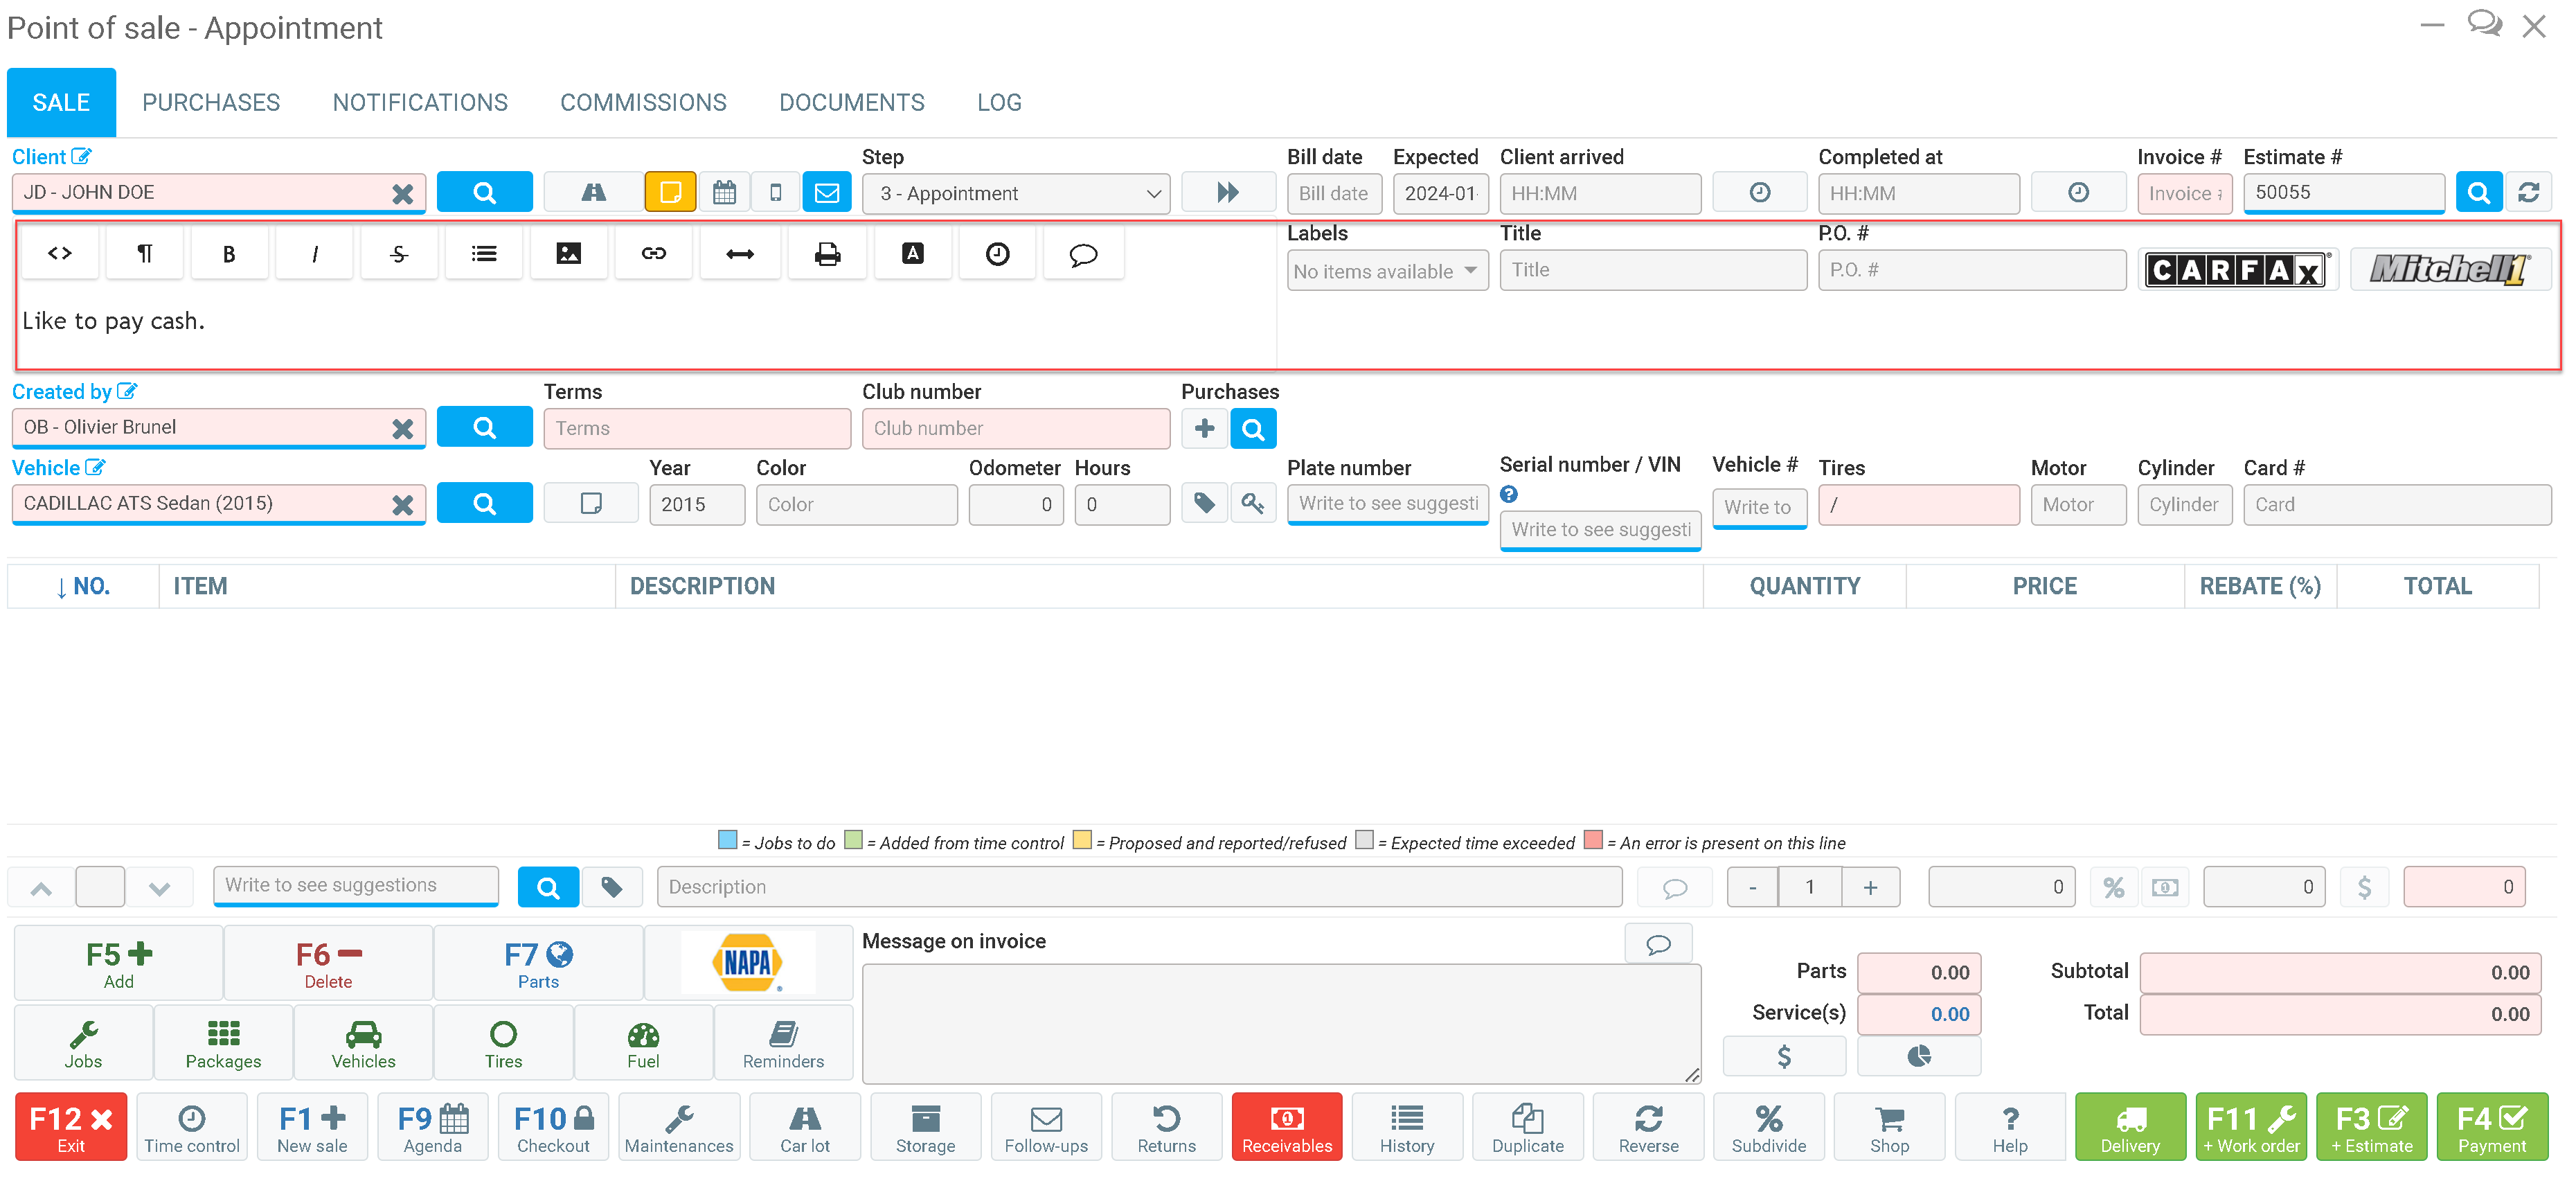Open the Step dropdown showing 3 - Appointment
Screen dimensions: 2576x1181
point(1015,193)
